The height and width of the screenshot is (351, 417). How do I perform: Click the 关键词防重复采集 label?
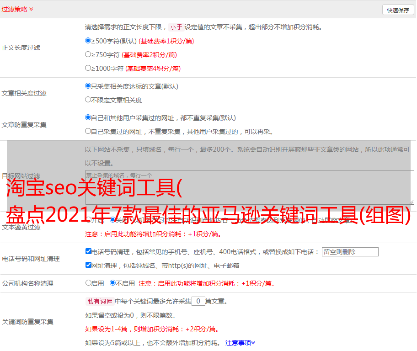click(x=27, y=322)
